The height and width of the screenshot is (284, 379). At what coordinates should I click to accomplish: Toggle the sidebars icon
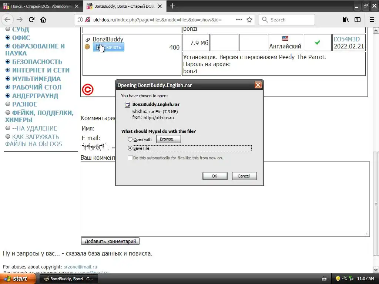pos(358,20)
